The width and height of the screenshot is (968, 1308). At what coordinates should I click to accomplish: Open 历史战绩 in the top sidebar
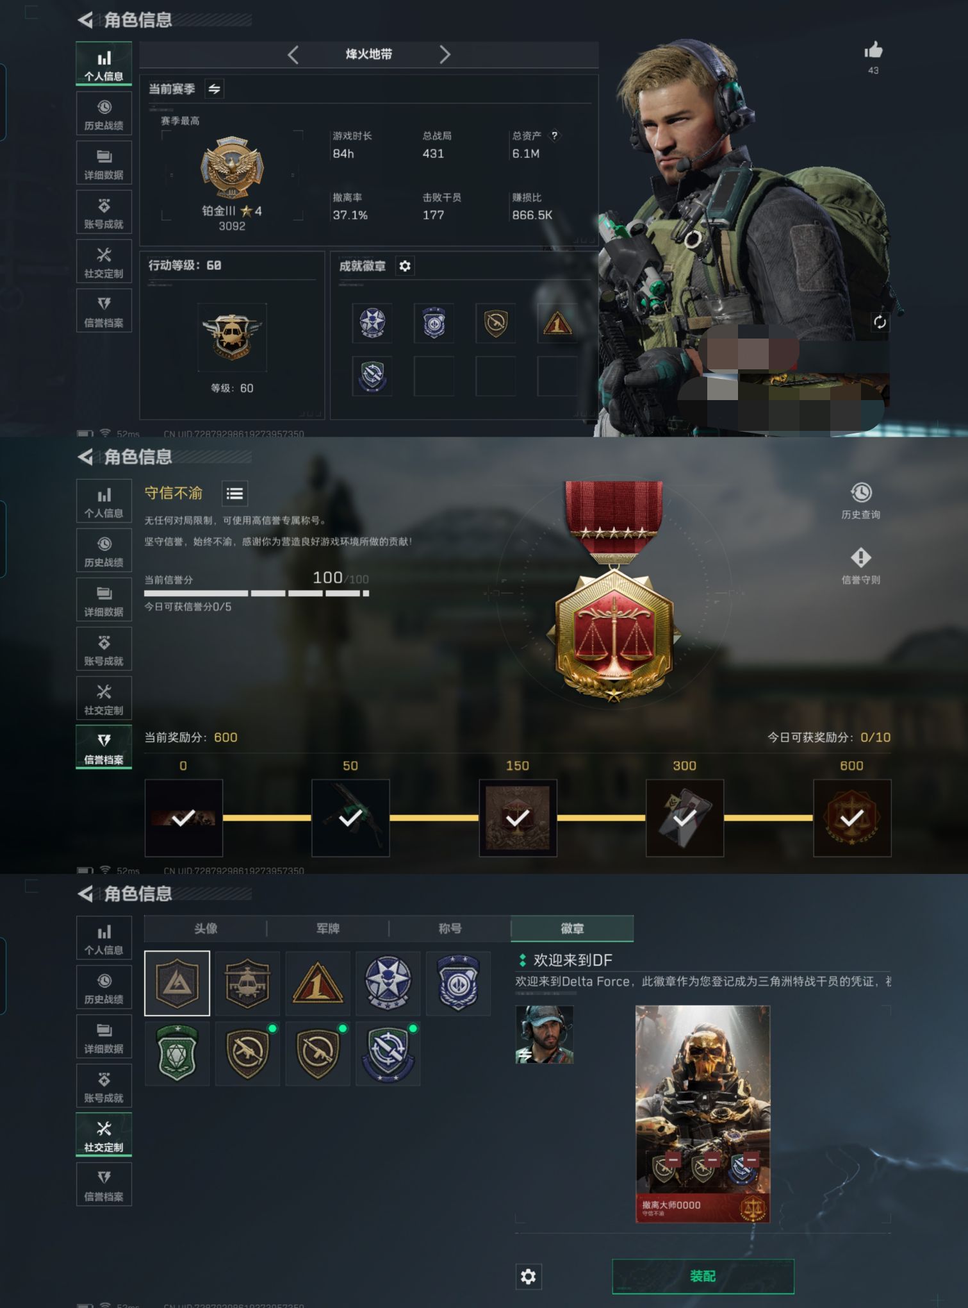point(104,113)
